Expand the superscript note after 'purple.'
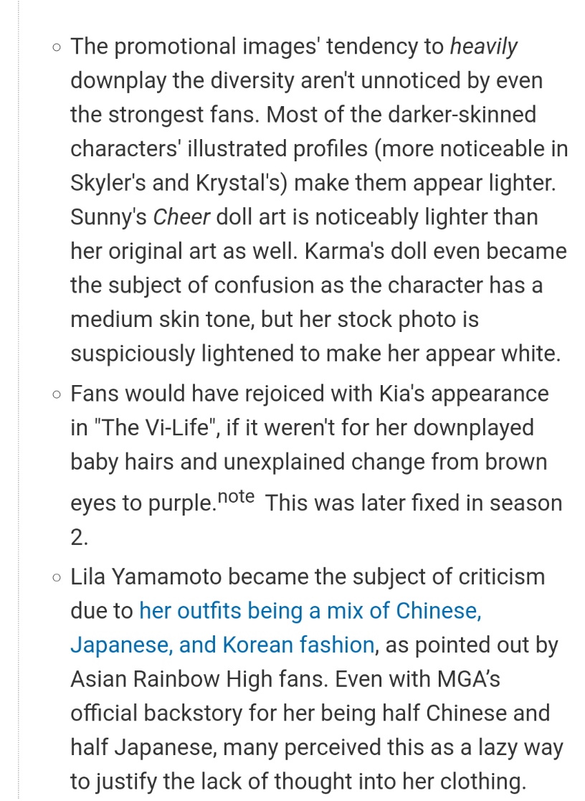Viewport: 585px width, 801px height. coord(236,496)
